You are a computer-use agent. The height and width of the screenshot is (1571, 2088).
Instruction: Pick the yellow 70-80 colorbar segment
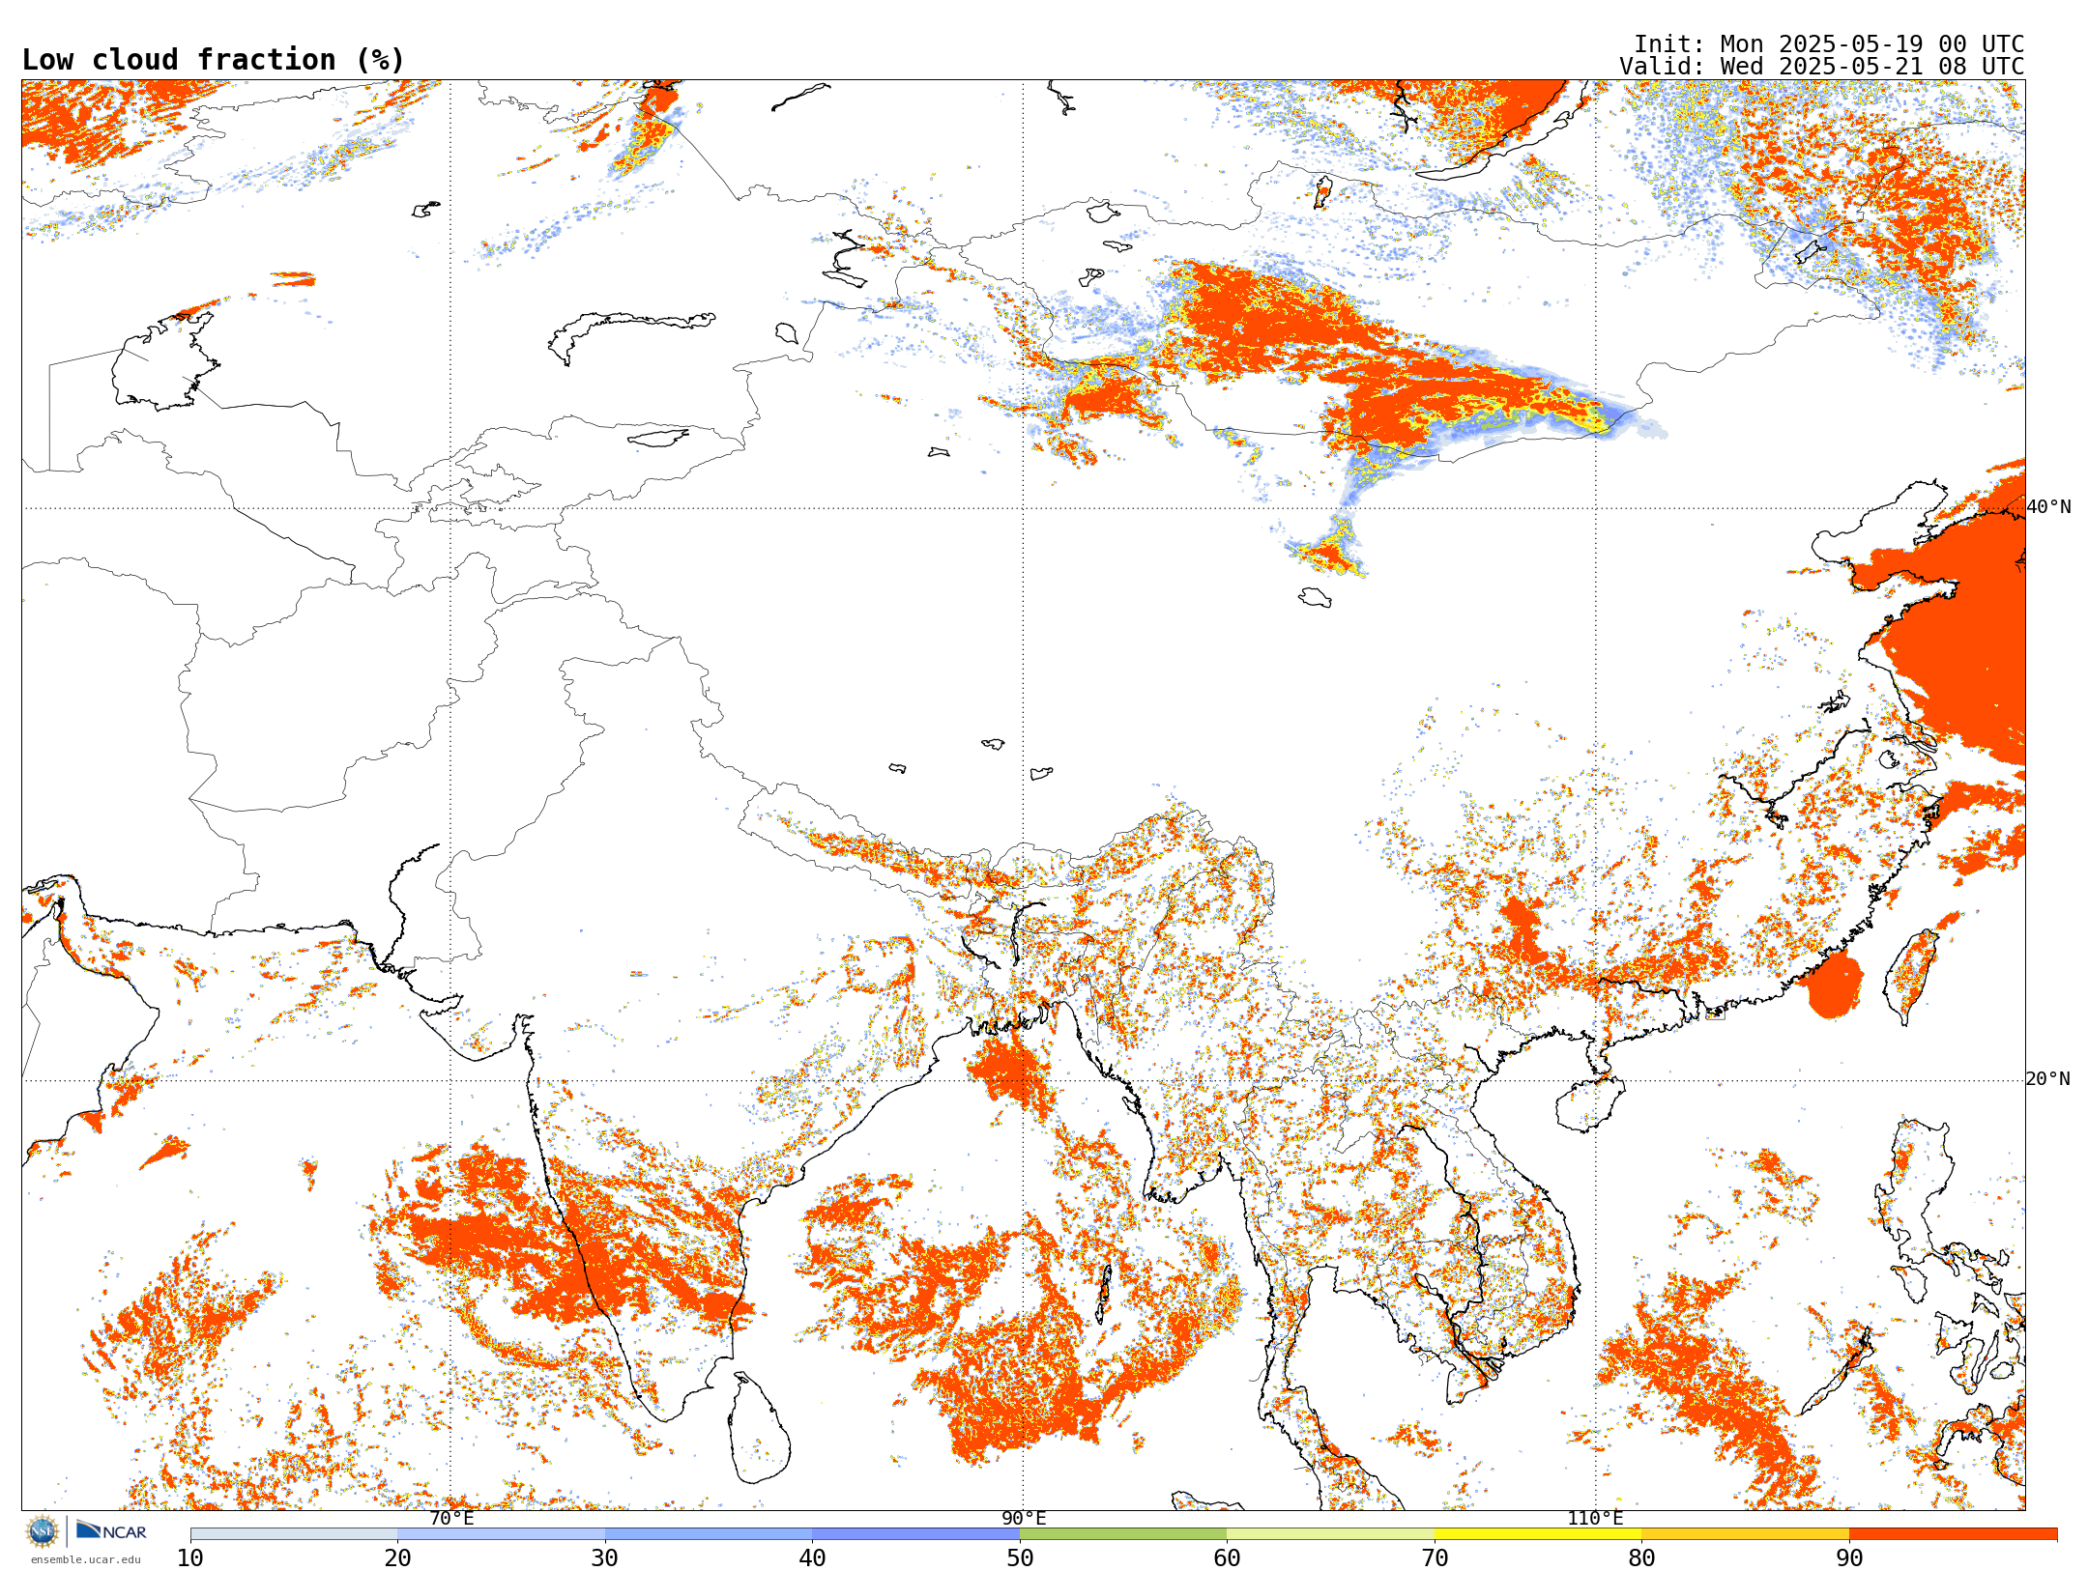pyautogui.click(x=1538, y=1534)
